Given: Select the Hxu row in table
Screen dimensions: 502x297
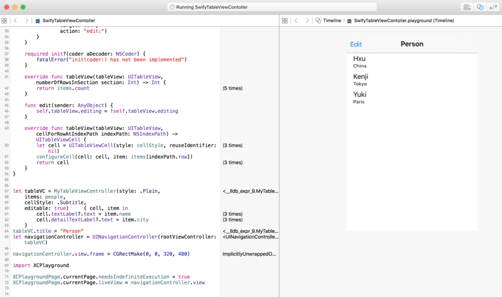Looking at the screenshot, I should tap(412, 62).
